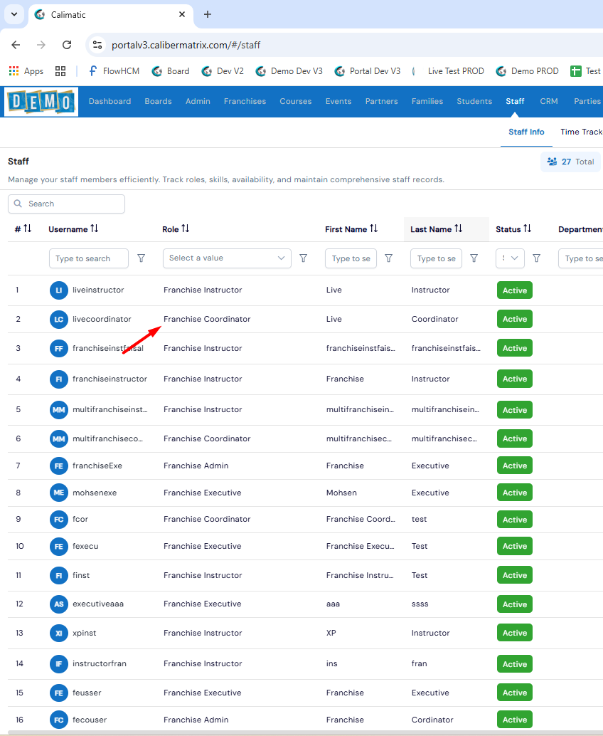The image size is (603, 736).
Task: Open the tab search chevron
Action: [14, 14]
